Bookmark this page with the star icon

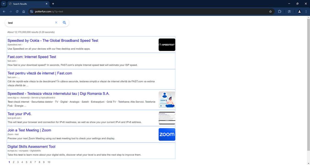point(270,11)
